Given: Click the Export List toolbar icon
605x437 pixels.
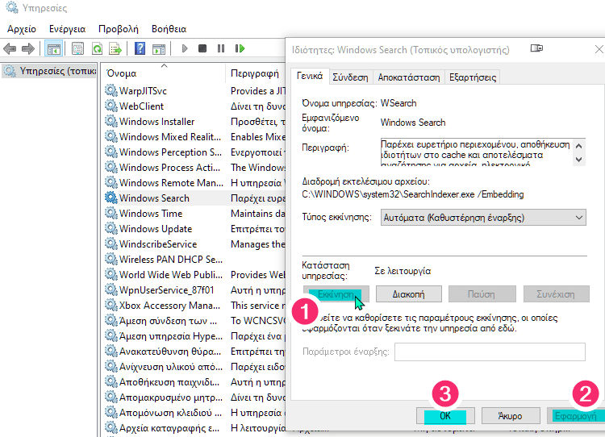Looking at the screenshot, I should tap(115, 48).
